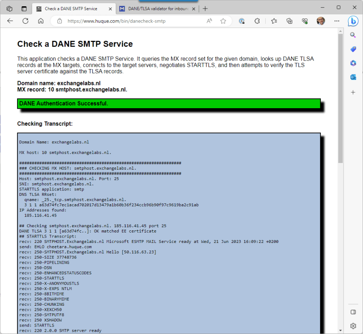The width and height of the screenshot is (363, 334).
Task: Toggle the Edge sidebar visibility
Action: click(x=353, y=312)
